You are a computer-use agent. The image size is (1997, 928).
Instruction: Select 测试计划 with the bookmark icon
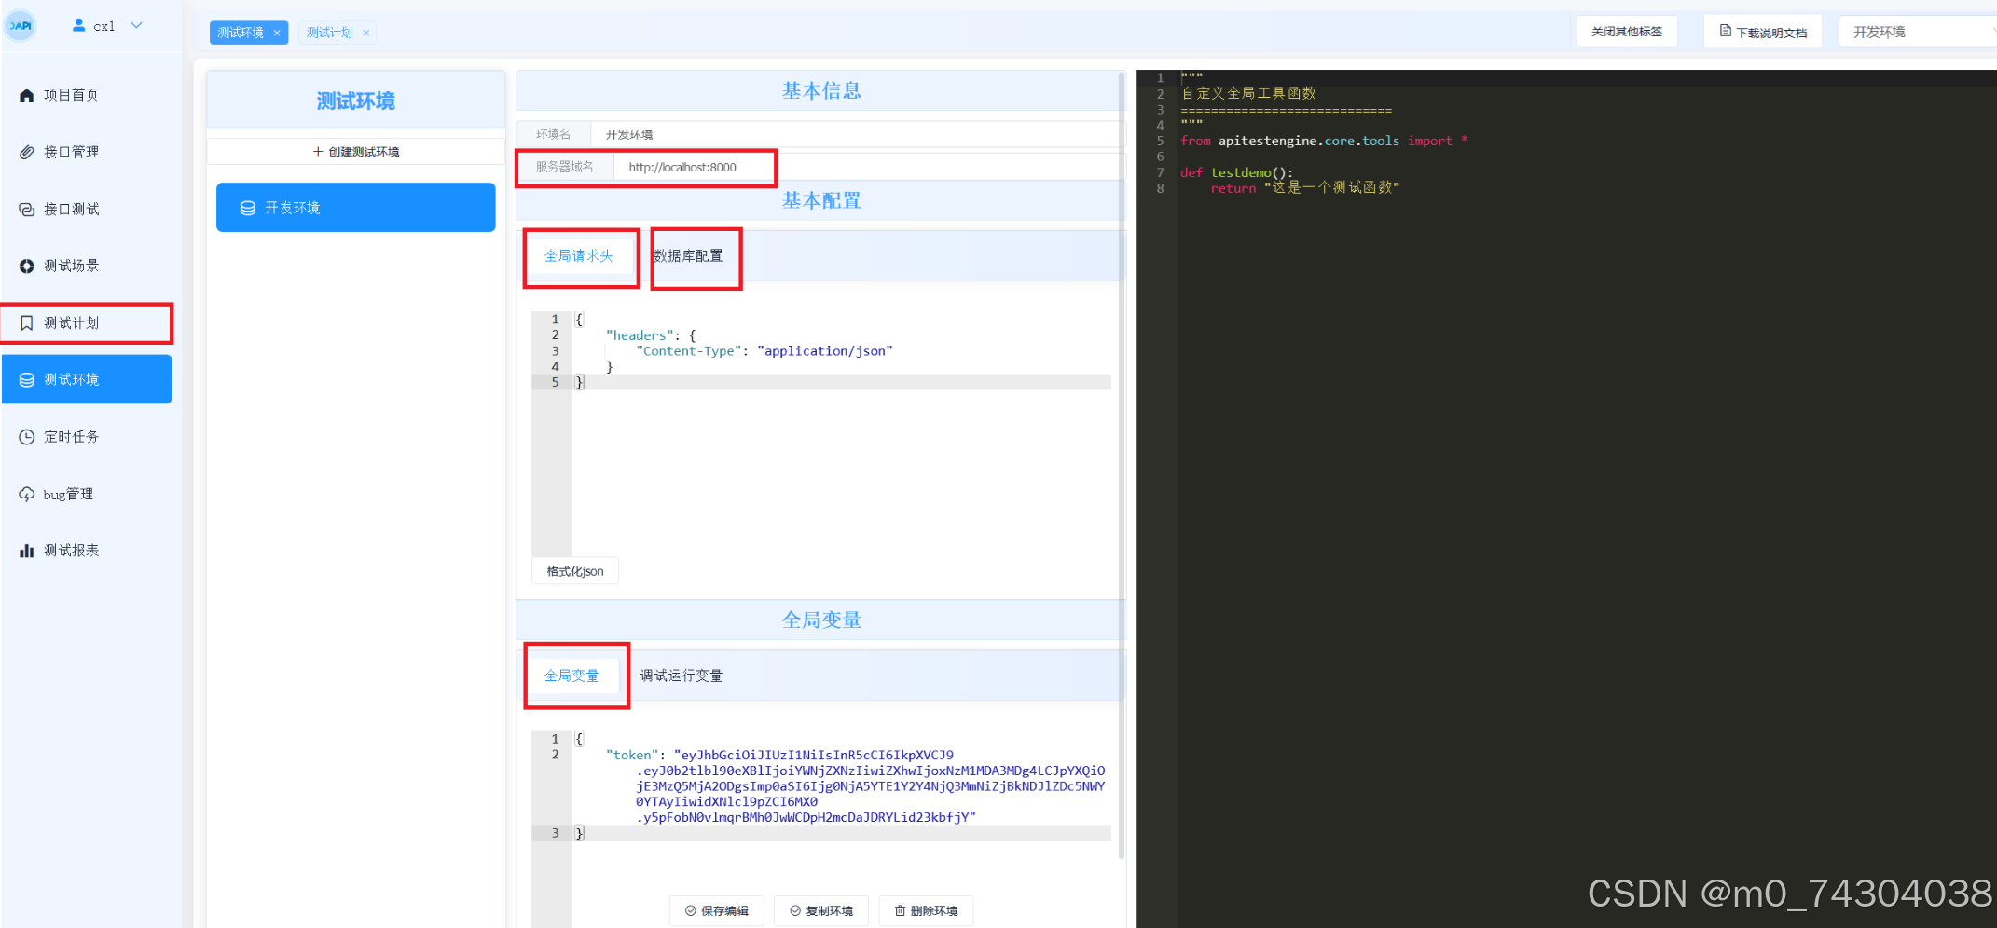(x=69, y=322)
